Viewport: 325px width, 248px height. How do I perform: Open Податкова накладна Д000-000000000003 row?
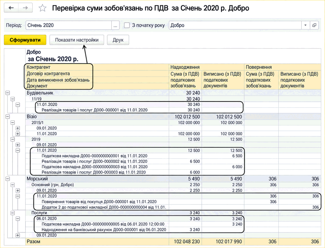tap(95, 167)
